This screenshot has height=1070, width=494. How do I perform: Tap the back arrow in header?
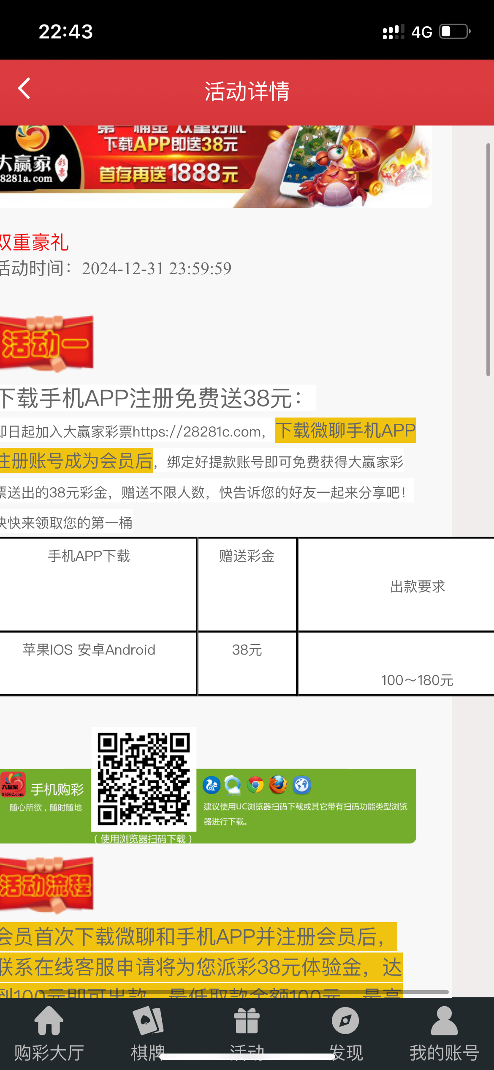[x=24, y=89]
